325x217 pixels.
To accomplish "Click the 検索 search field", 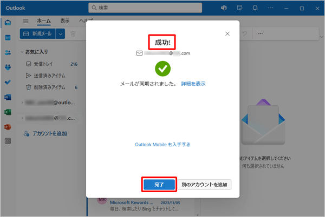I will coord(145,8).
